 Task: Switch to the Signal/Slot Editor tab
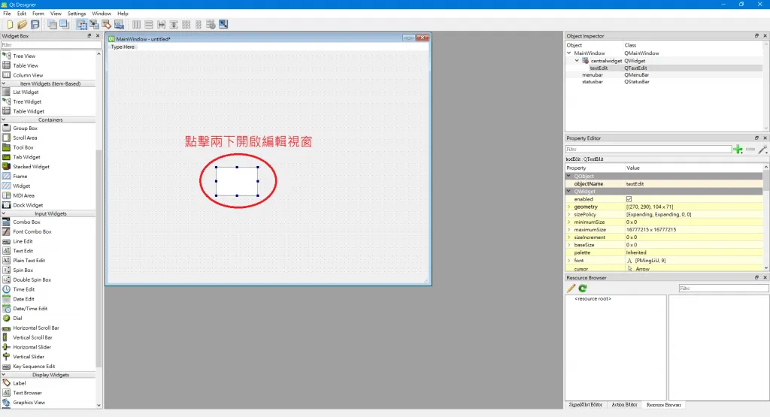click(586, 405)
